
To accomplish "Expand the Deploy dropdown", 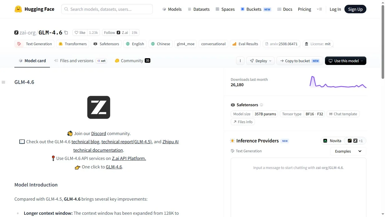I will pyautogui.click(x=260, y=61).
